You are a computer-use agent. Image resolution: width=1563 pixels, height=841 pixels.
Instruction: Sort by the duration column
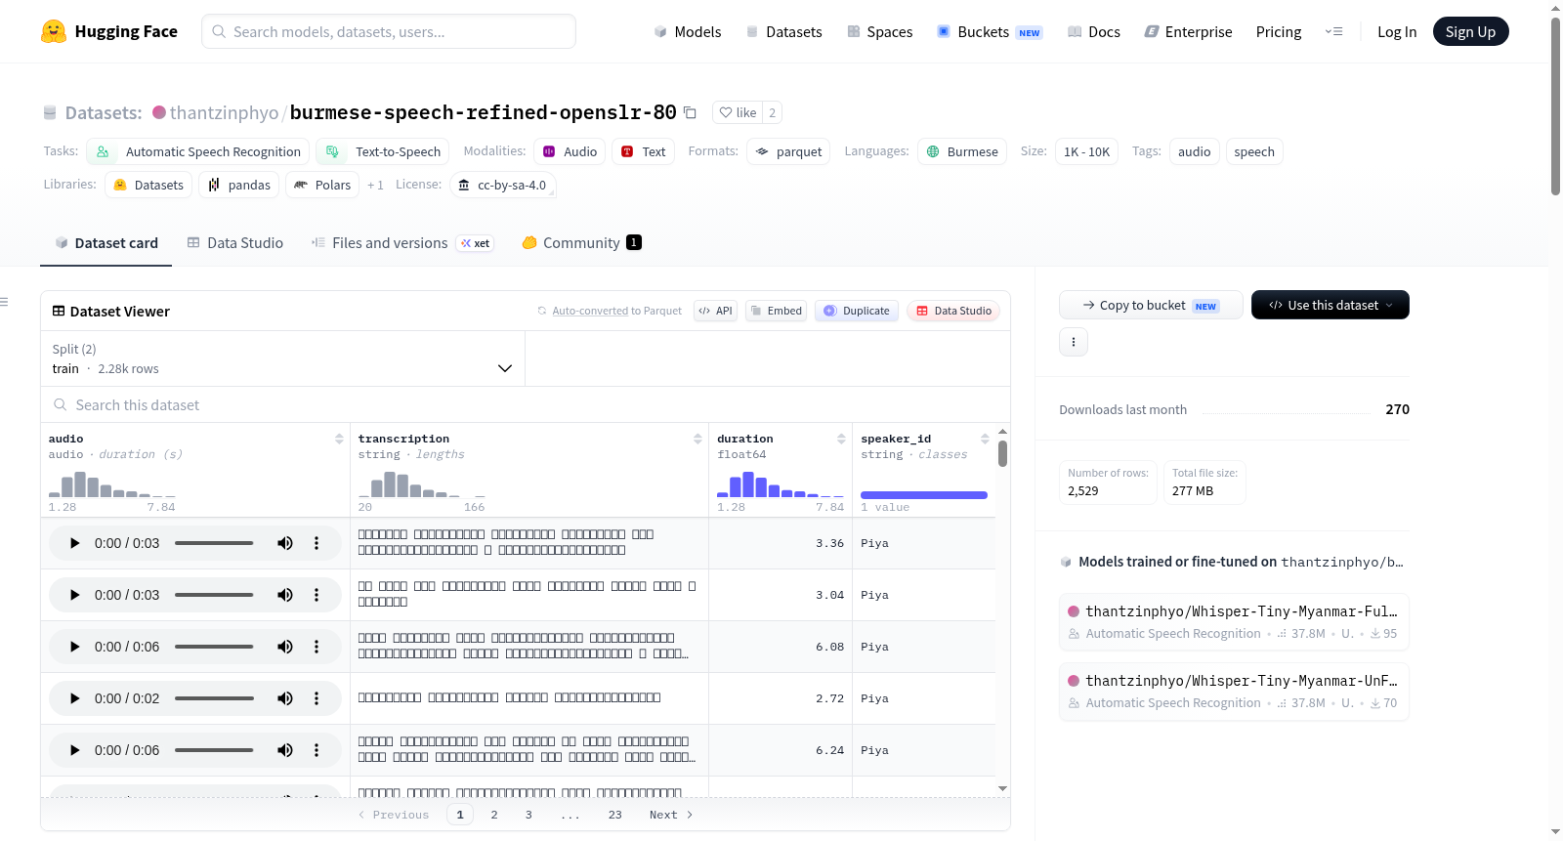pyautogui.click(x=841, y=439)
